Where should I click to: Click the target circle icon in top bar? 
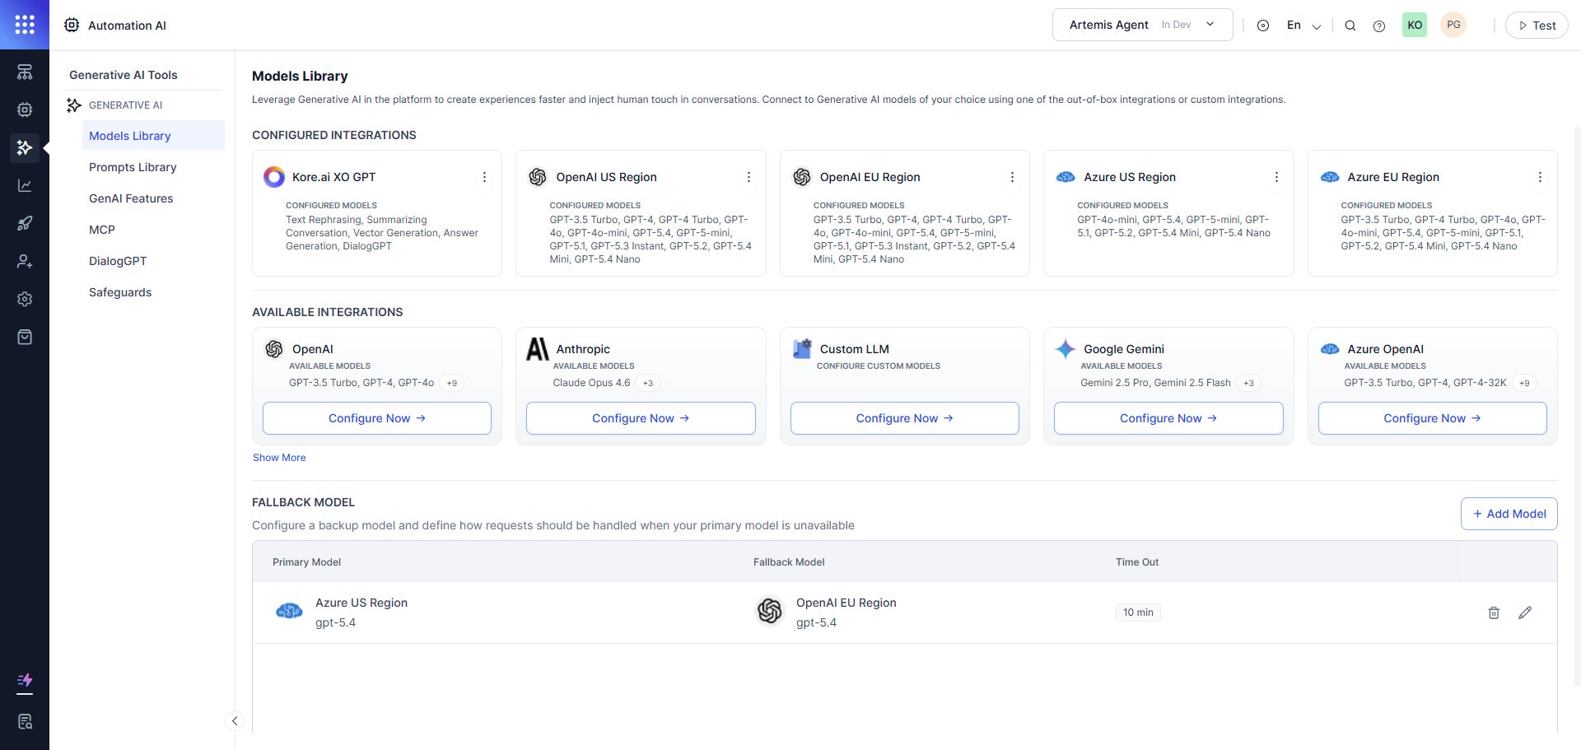[x=1263, y=26]
